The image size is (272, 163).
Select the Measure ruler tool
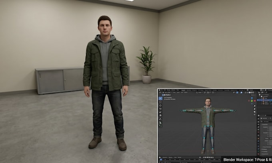click(160, 122)
